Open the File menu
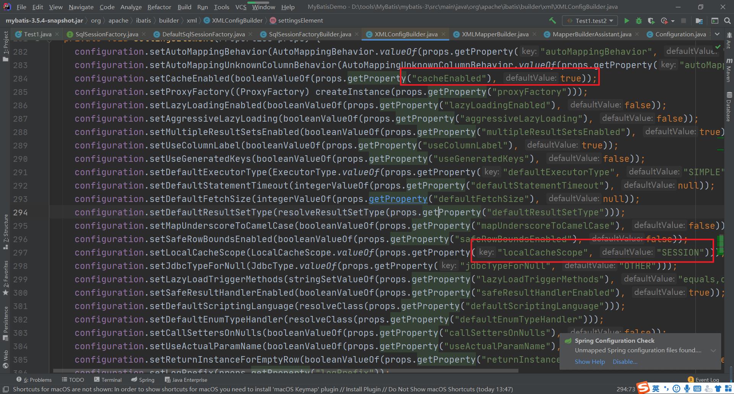The image size is (734, 394). tap(21, 7)
